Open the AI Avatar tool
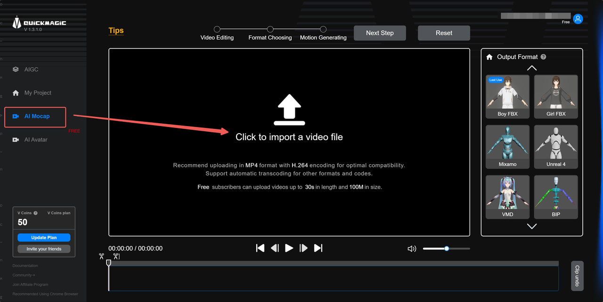The height and width of the screenshot is (302, 603). click(15, 139)
